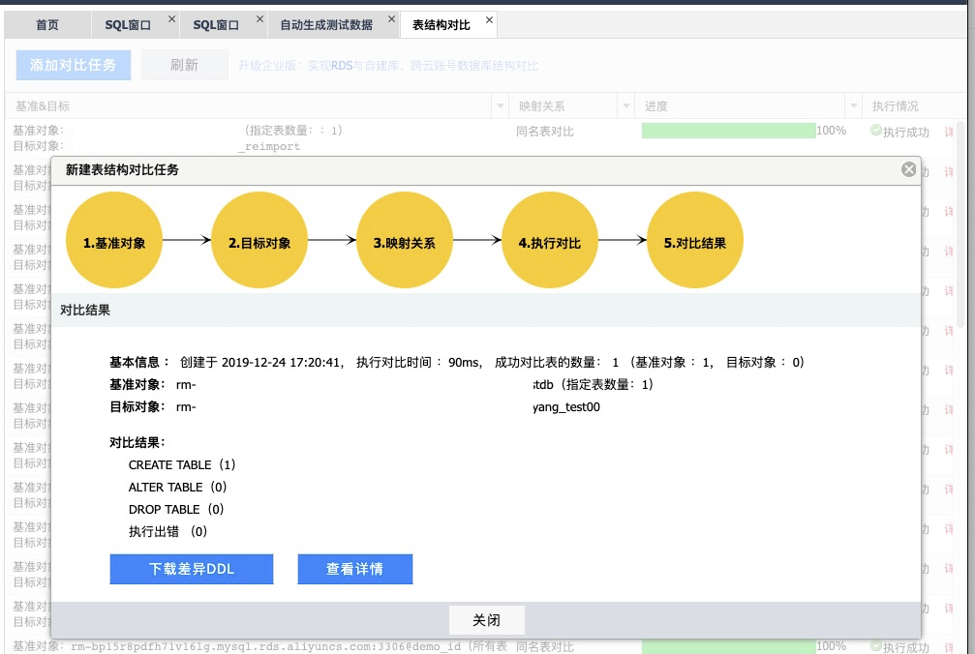Go to step 3.映射关系 circle
The width and height of the screenshot is (975, 654).
(405, 240)
